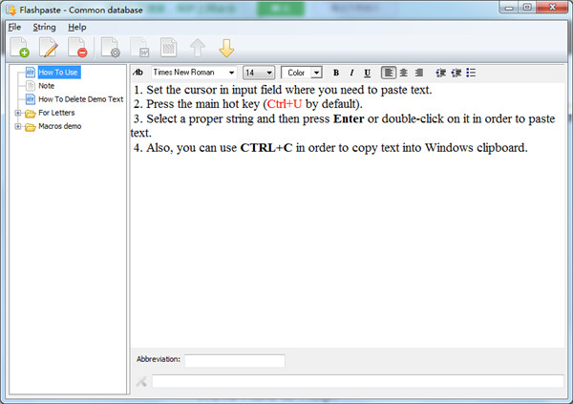Select the Note tree item

click(47, 86)
